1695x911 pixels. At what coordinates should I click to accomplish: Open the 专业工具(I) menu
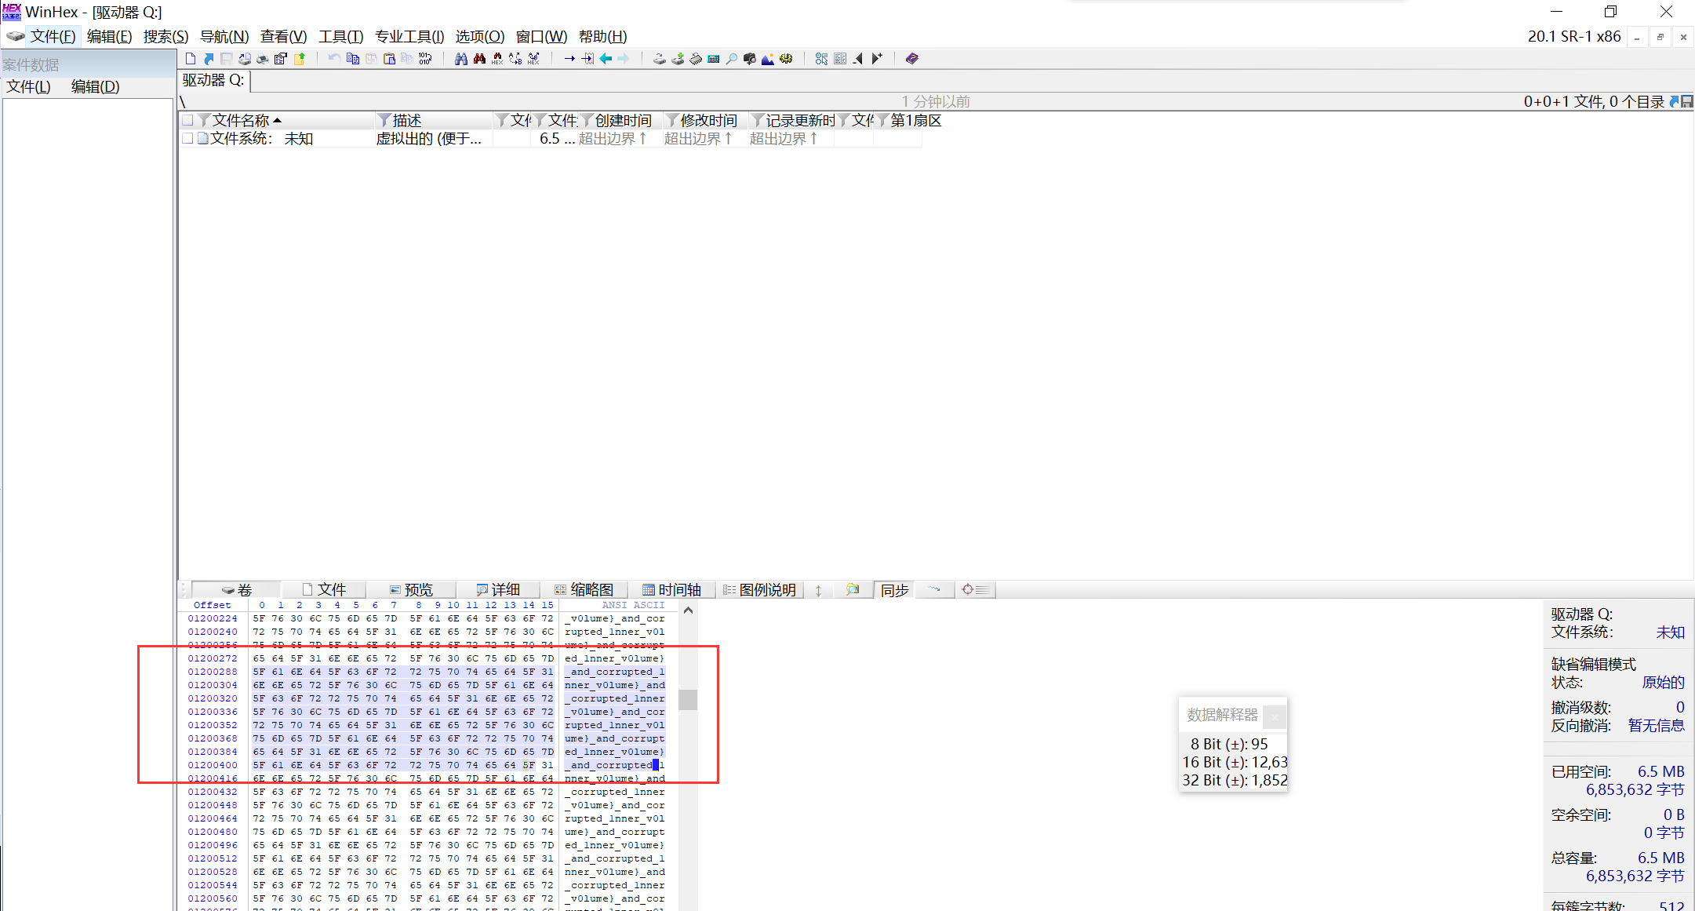click(409, 36)
